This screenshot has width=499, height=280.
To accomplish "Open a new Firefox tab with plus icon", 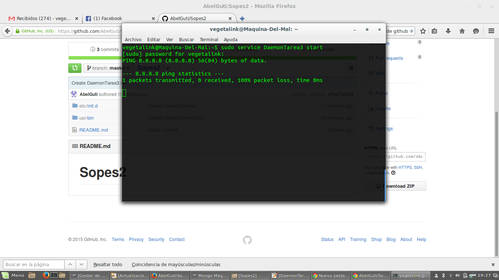I will click(242, 19).
